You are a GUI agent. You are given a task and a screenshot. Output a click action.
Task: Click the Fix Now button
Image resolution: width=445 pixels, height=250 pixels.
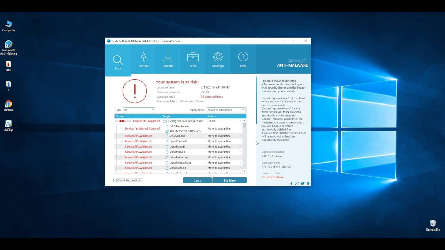click(230, 181)
